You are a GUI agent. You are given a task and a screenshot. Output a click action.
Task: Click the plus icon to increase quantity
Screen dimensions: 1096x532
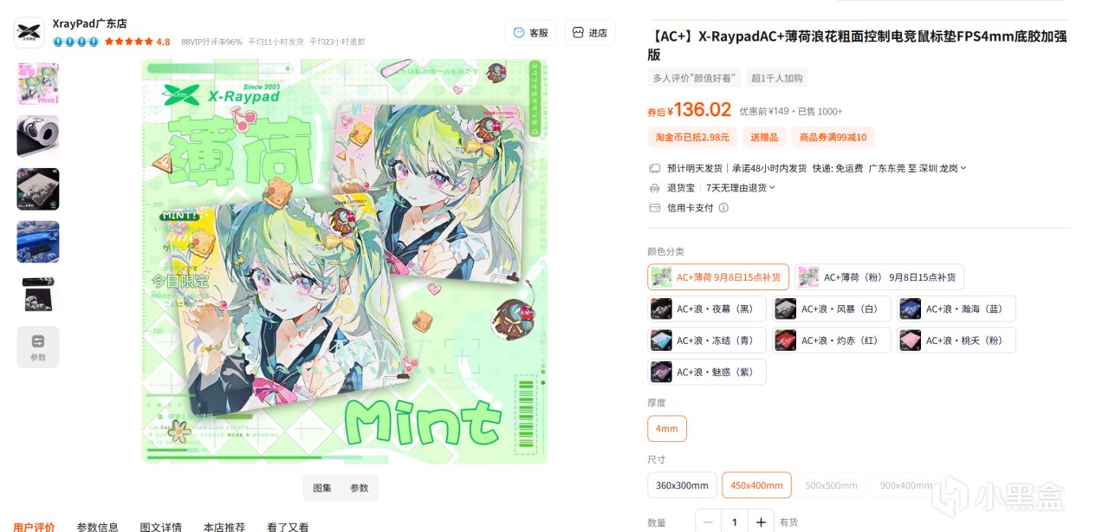pos(760,522)
